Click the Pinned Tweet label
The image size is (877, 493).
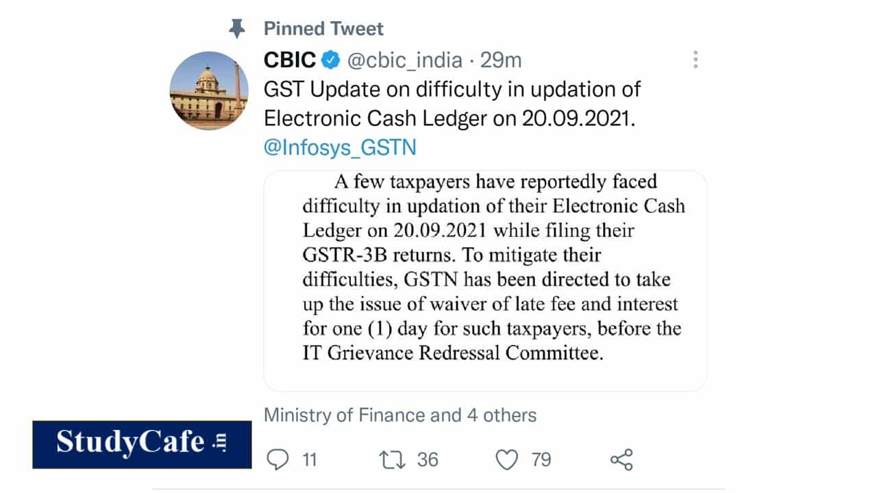pos(323,29)
